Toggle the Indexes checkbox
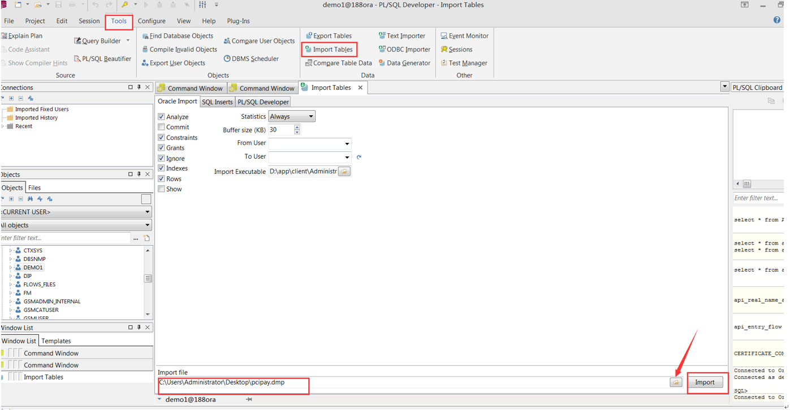 click(161, 168)
